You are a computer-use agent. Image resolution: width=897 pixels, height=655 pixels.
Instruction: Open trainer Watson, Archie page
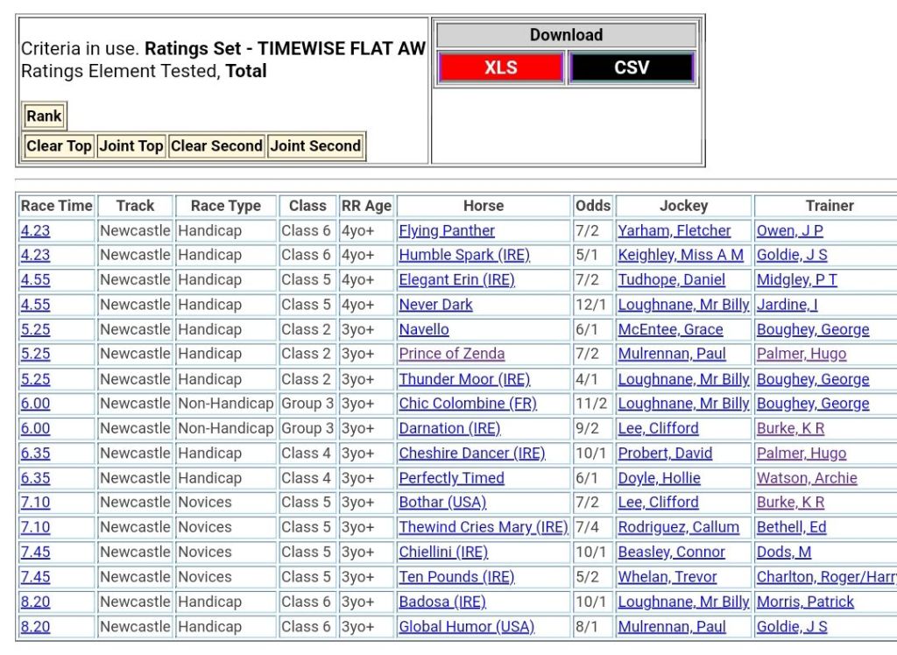[807, 478]
